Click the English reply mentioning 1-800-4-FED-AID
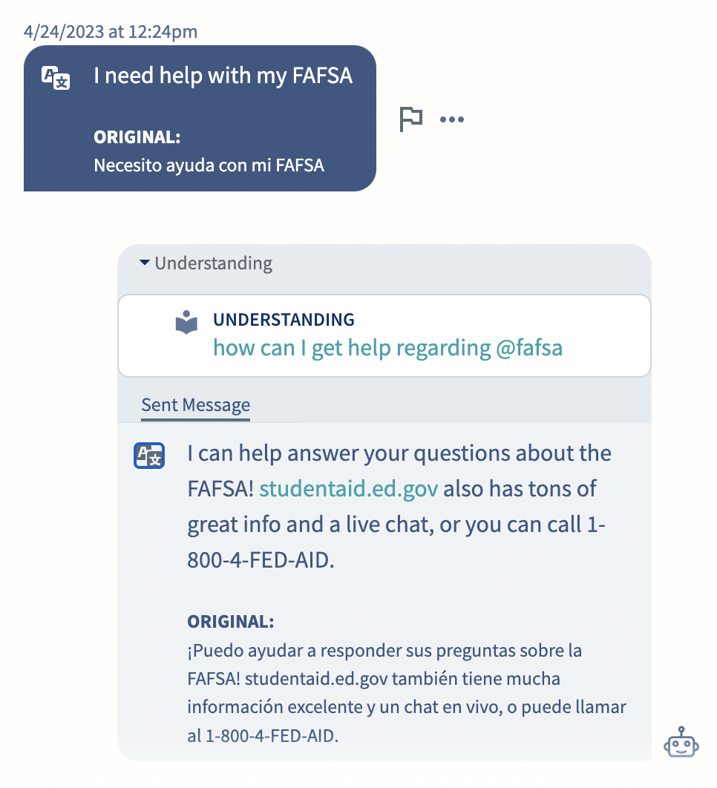717x788 pixels. pyautogui.click(x=399, y=507)
